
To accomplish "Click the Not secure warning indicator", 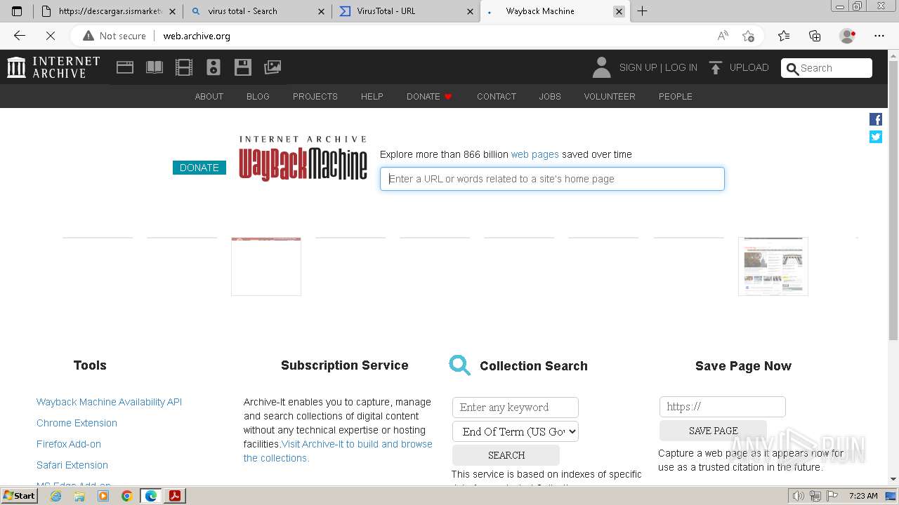I will click(114, 36).
